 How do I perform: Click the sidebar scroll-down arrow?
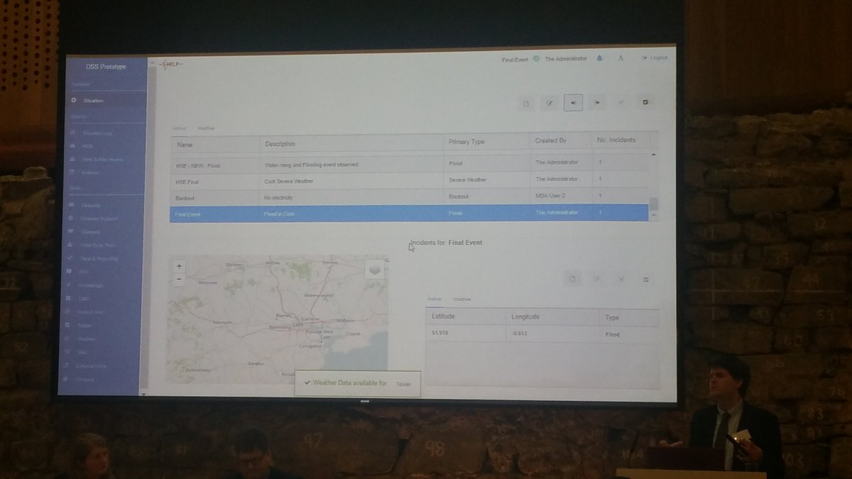(144, 393)
